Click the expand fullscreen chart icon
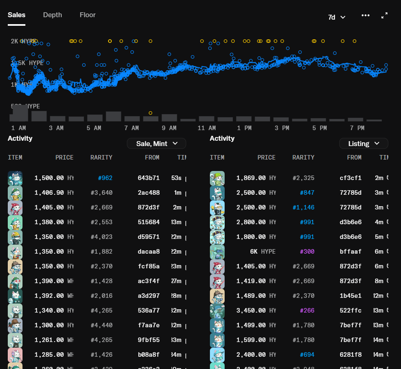Screen dimensions: 401x369 point(384,16)
